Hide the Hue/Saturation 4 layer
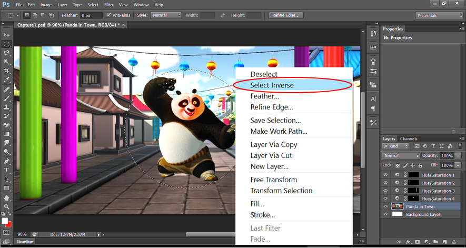 (385, 199)
